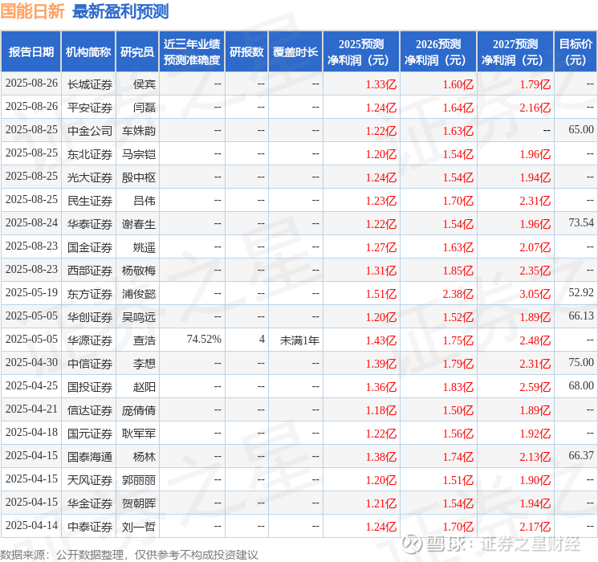Click the 2027预测净利润 column header
598x562 pixels.
pyautogui.click(x=515, y=52)
